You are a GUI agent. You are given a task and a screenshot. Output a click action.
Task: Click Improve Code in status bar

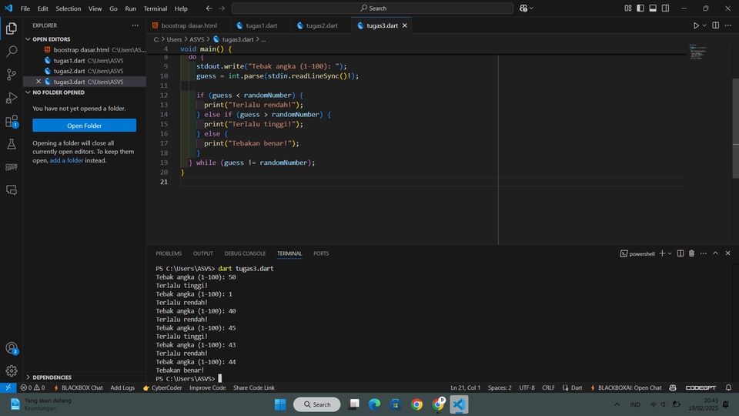(x=207, y=387)
